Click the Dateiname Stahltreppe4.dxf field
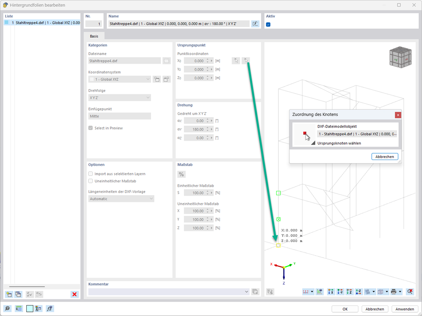 point(125,61)
